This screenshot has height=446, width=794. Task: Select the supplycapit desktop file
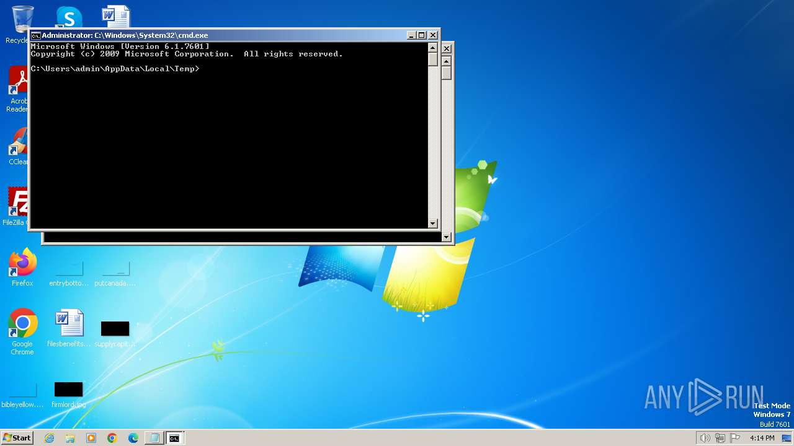coord(115,333)
